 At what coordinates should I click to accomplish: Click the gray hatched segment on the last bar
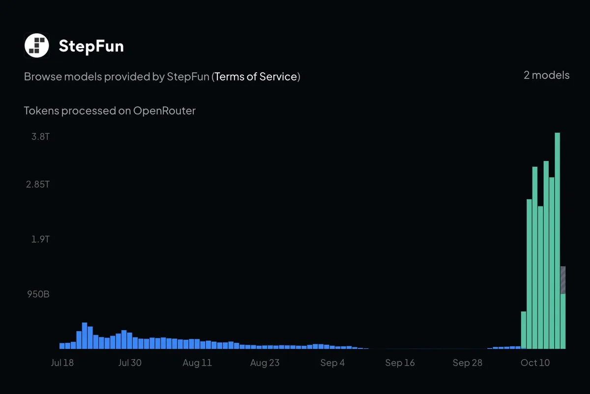pos(563,280)
